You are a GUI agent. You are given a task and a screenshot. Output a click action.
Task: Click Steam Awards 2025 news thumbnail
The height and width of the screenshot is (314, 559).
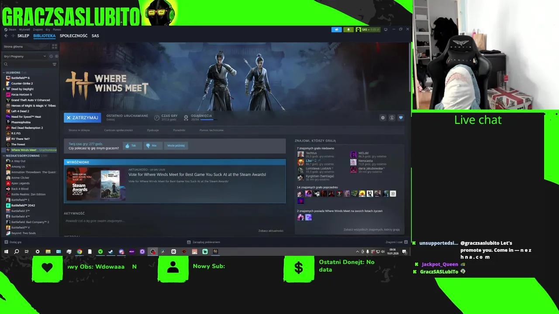coord(96,184)
